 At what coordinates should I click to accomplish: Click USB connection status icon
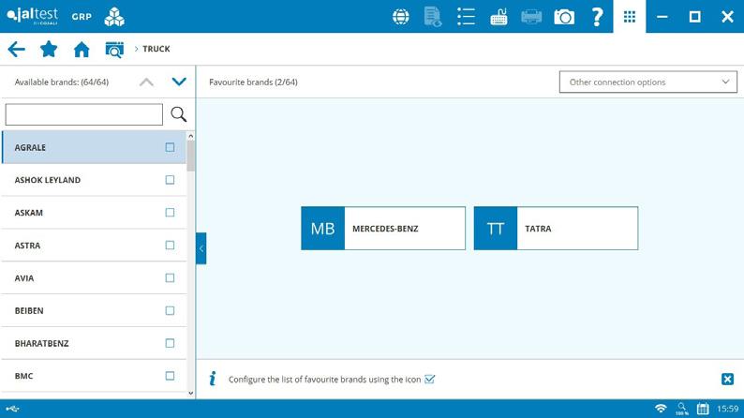13,409
